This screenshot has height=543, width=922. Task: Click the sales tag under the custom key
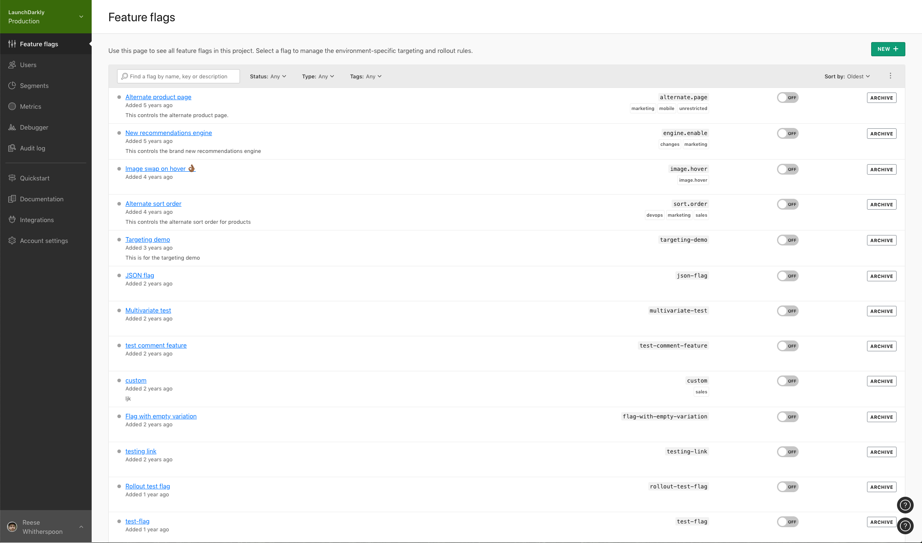point(701,392)
